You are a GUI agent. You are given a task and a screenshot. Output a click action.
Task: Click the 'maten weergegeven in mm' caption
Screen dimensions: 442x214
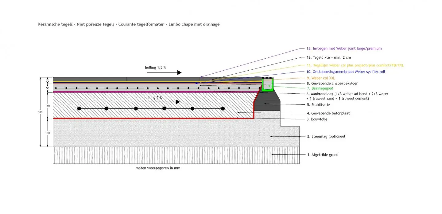click(x=158, y=168)
